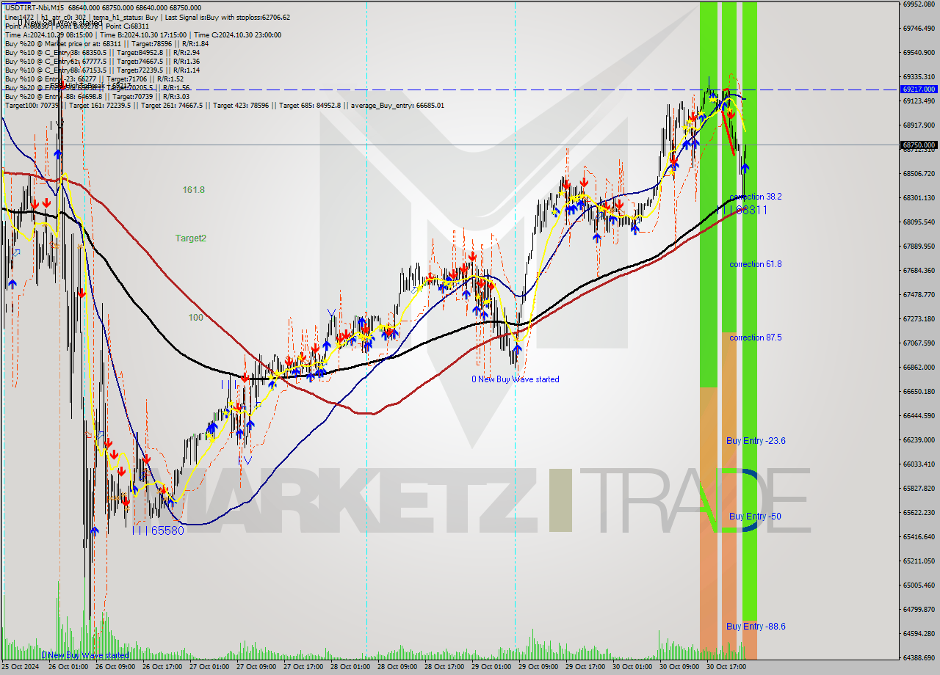Click the '30 Oct 09:00' time axis label

(679, 667)
